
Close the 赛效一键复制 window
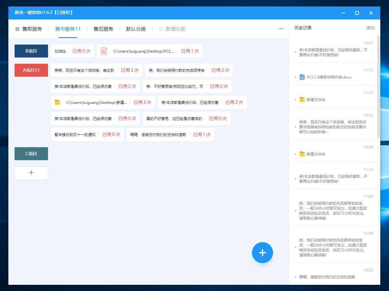pos(371,13)
